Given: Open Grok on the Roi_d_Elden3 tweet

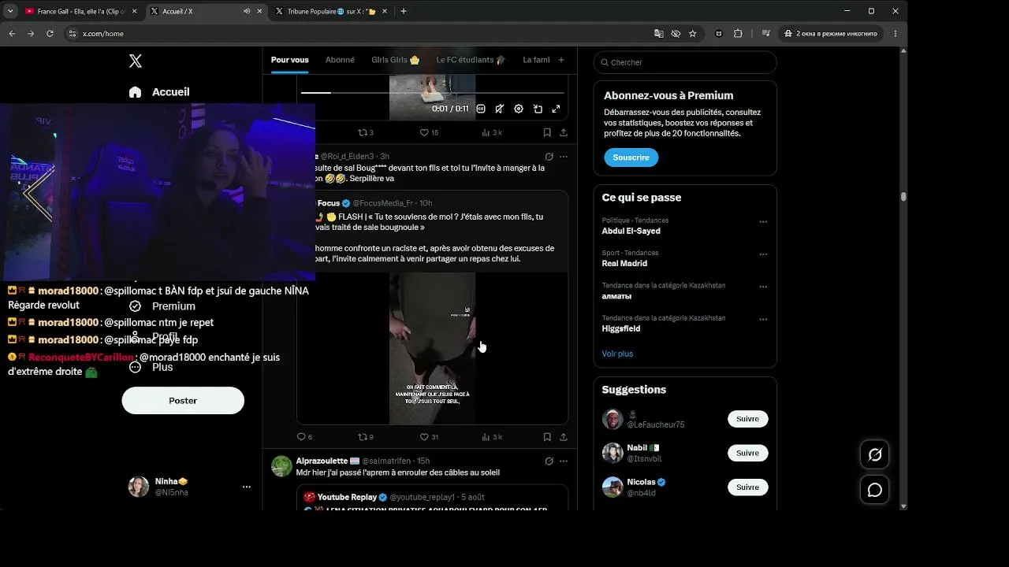Looking at the screenshot, I should 549,157.
